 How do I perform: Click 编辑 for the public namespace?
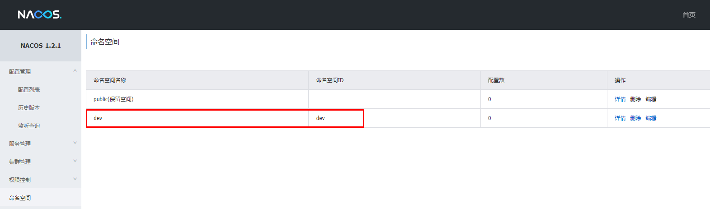click(651, 99)
